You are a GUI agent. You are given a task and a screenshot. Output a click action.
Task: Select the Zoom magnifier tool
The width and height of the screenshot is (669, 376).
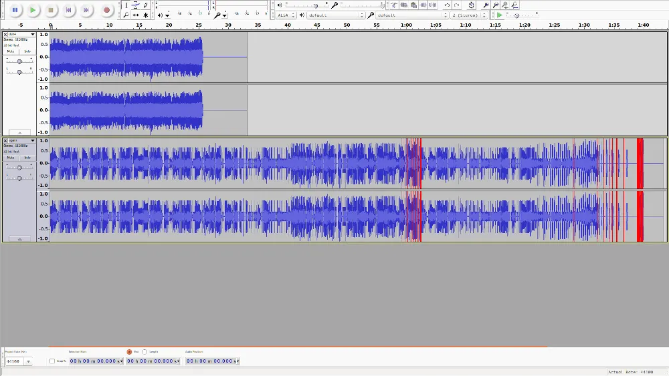point(126,15)
